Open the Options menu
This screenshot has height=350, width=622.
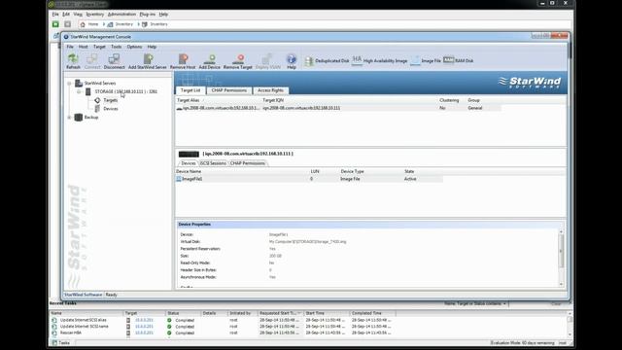tap(134, 47)
